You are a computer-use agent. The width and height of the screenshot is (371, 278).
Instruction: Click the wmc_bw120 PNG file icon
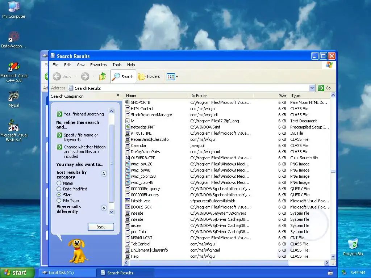(127, 164)
